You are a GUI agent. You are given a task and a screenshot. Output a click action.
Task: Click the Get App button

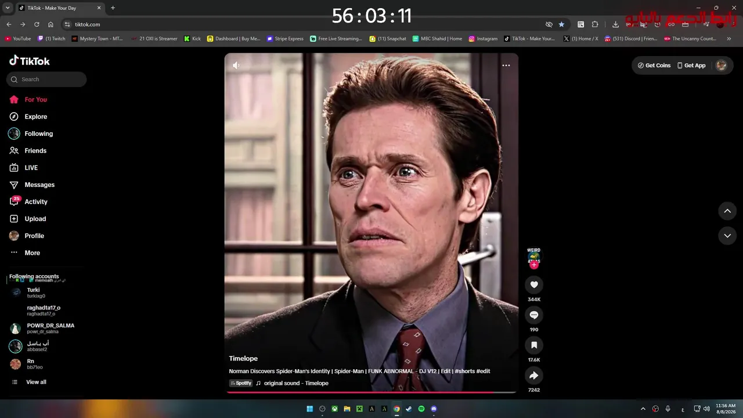coord(691,66)
